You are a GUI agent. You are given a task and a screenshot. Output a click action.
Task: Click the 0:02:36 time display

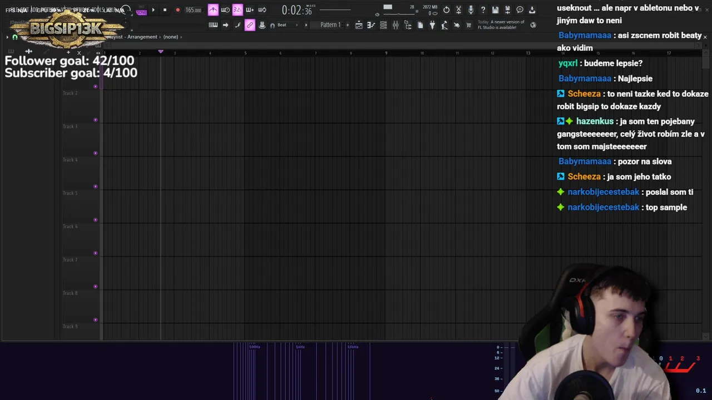click(297, 10)
